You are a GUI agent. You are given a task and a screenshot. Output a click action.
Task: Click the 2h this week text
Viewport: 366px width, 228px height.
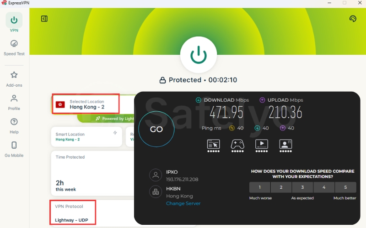65,186
